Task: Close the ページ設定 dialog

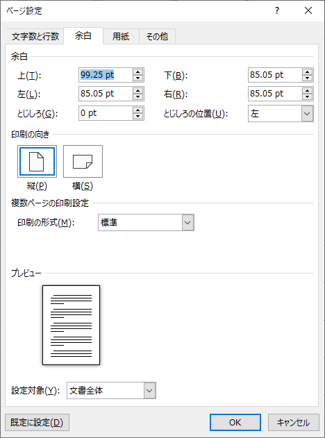Action: pos(308,10)
